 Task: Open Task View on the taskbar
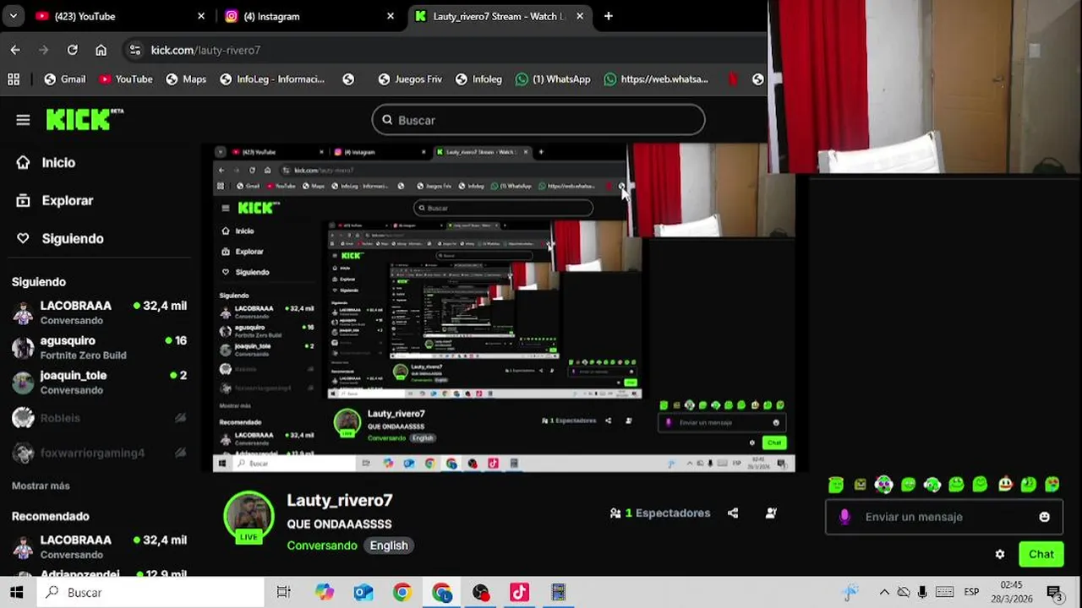tap(284, 592)
